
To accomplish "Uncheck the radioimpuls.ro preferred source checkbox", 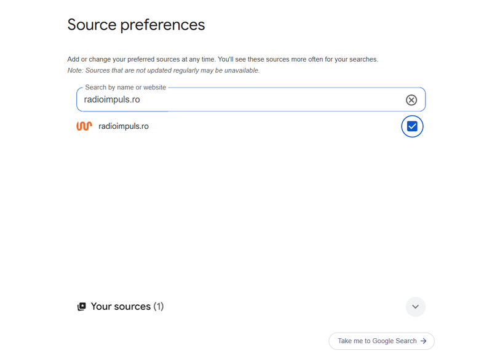I will (x=412, y=126).
